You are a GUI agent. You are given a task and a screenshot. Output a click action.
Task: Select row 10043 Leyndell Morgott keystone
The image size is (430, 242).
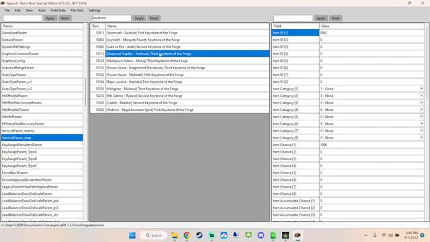click(x=180, y=40)
